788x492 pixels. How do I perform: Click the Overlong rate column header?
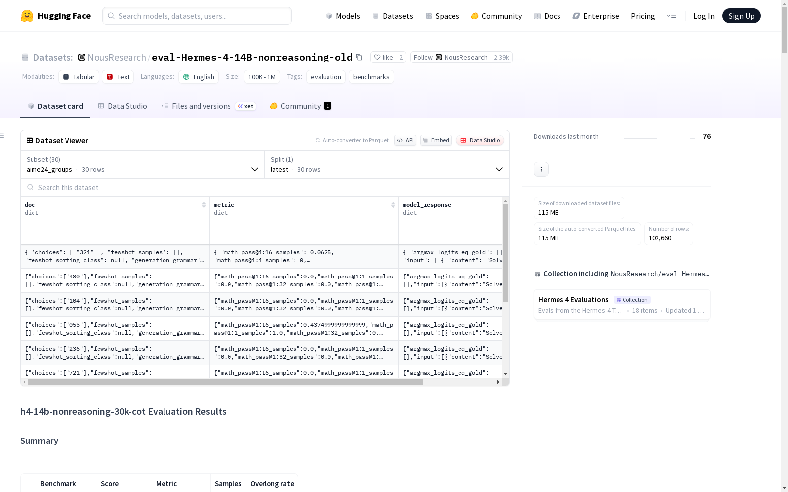point(272,484)
